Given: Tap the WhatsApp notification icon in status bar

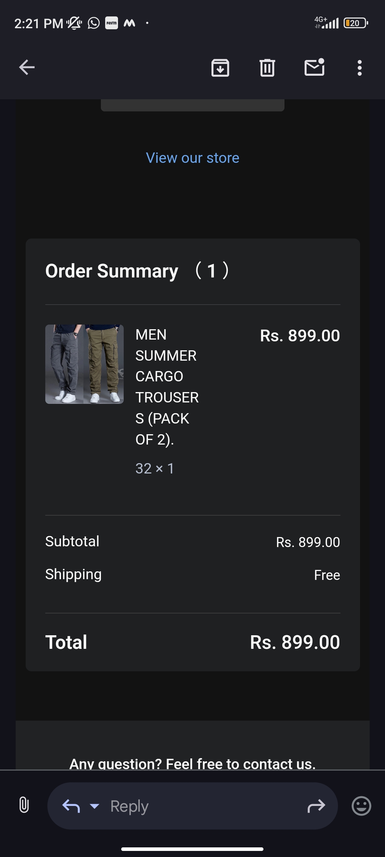Looking at the screenshot, I should click(x=94, y=23).
